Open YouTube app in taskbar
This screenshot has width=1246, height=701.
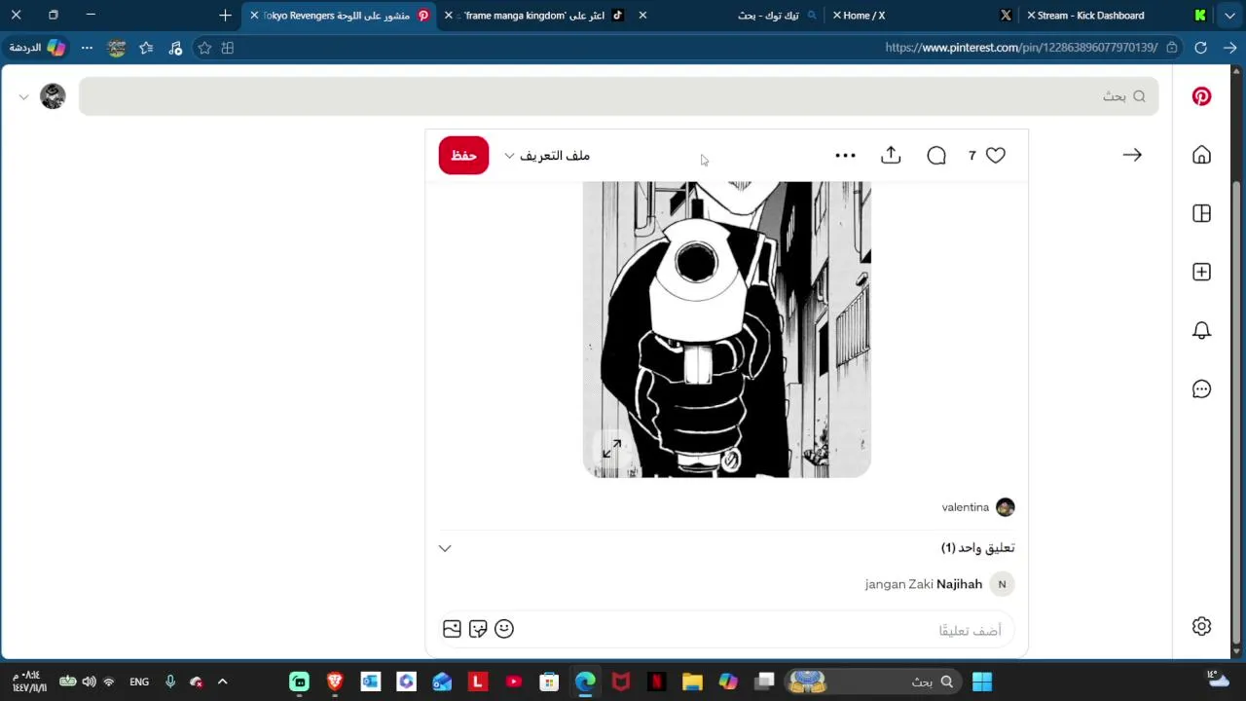(x=513, y=682)
